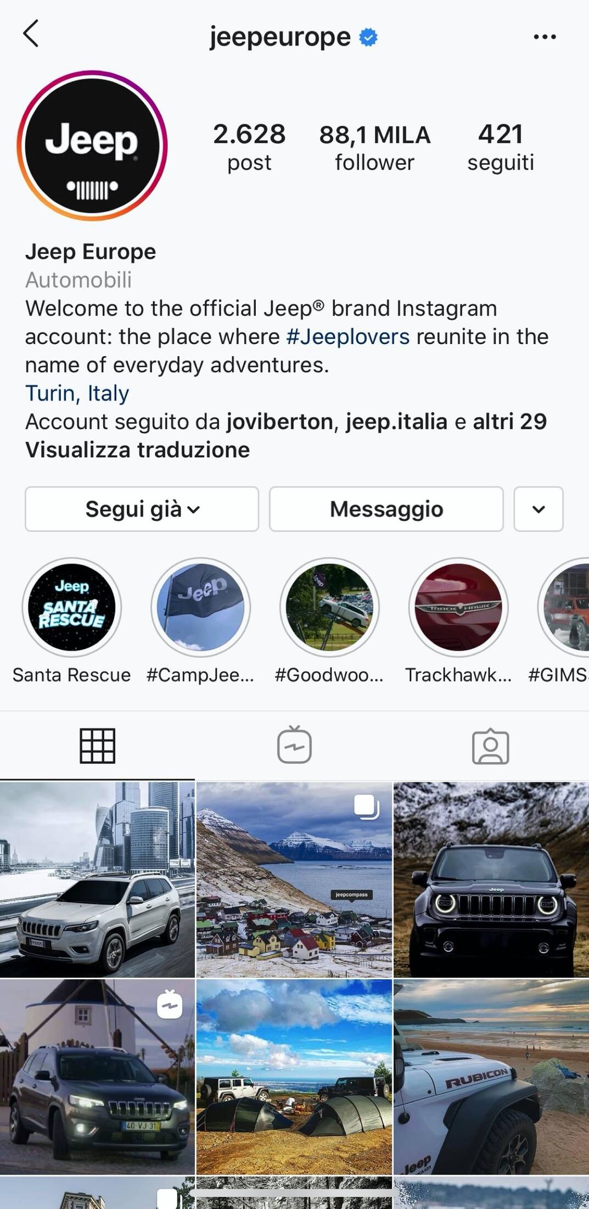589x1209 pixels.
Task: Open the #Goodwood story highlight
Action: [x=329, y=607]
